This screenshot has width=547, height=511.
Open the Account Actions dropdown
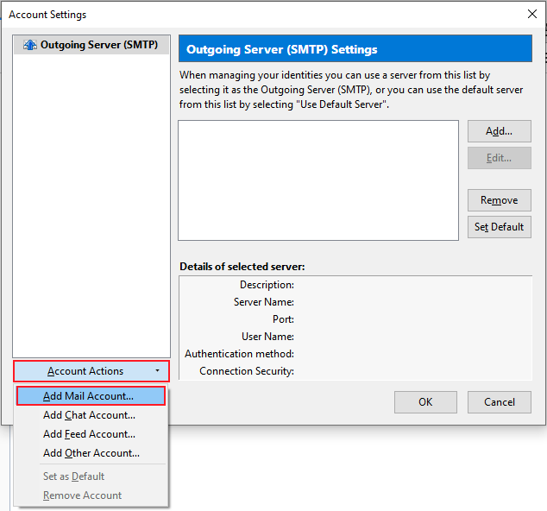pos(86,371)
